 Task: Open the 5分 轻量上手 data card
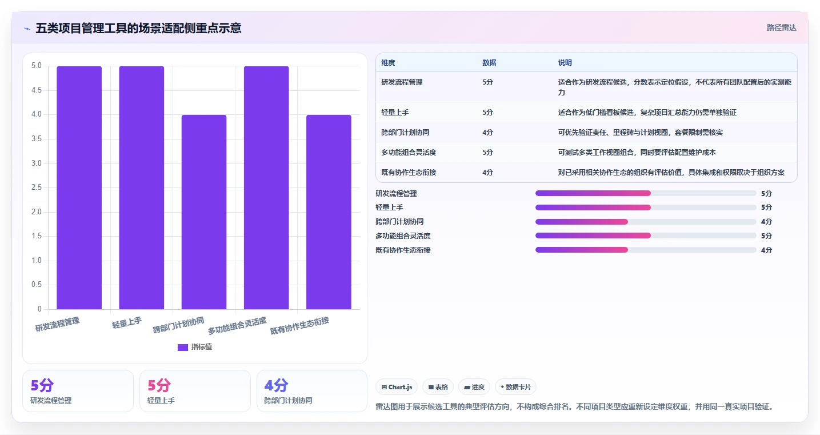(x=195, y=391)
